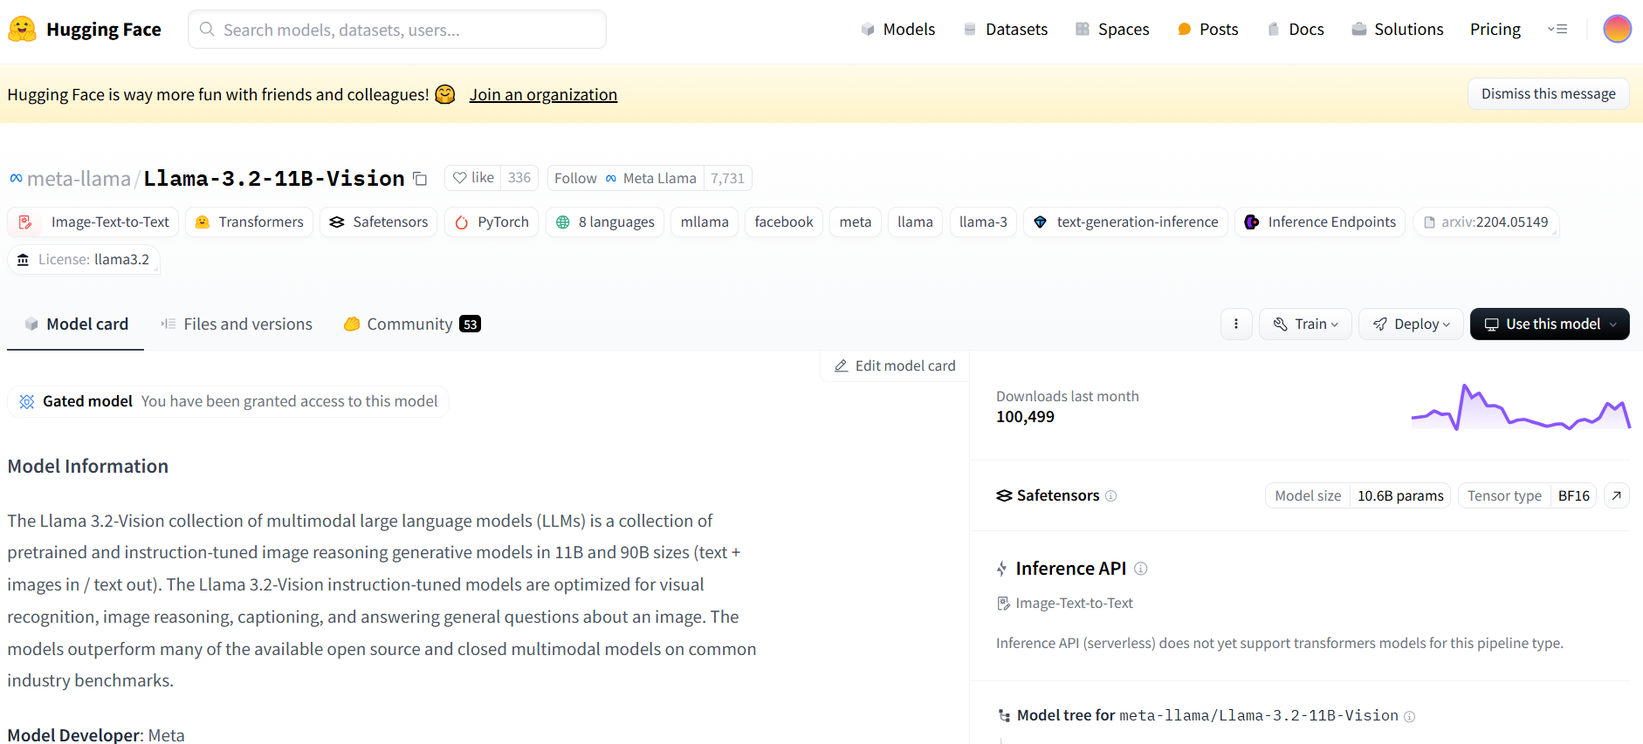Click the Model tree branch icon
Viewport: 1643px width, 744px height.
click(x=1004, y=715)
